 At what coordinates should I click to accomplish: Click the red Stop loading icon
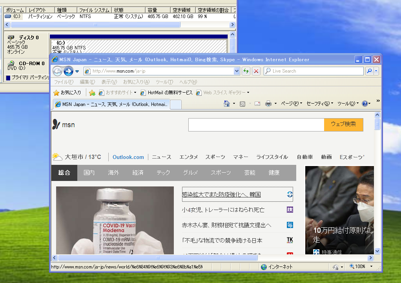pyautogui.click(x=256, y=71)
